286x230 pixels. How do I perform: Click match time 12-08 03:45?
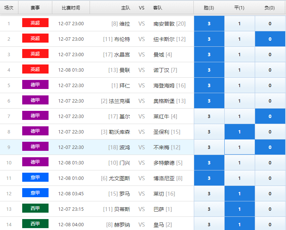[x=71, y=194]
